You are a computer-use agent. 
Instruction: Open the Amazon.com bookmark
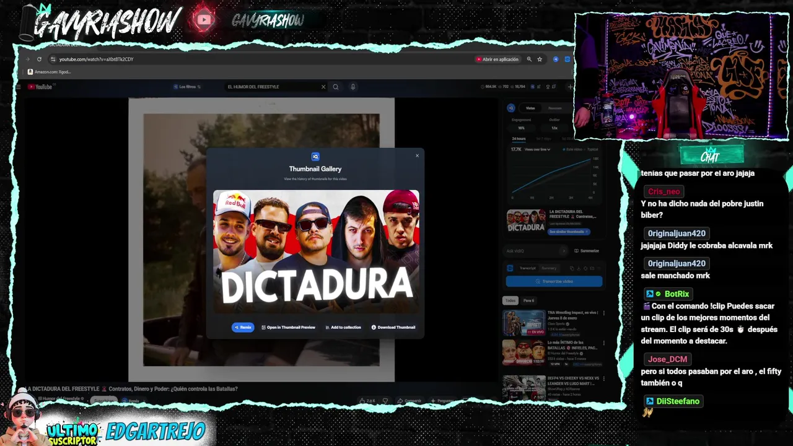50,72
